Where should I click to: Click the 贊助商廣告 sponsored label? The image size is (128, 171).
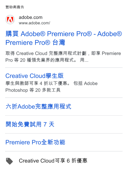pos(15,7)
